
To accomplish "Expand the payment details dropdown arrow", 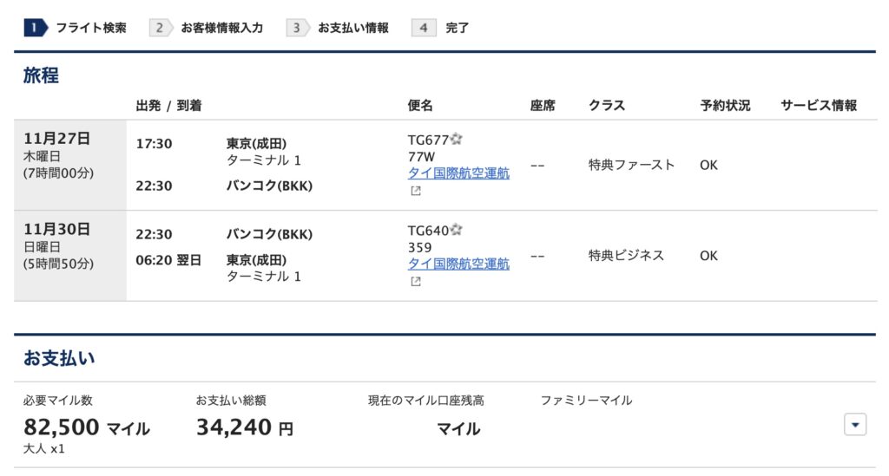I will [x=855, y=424].
